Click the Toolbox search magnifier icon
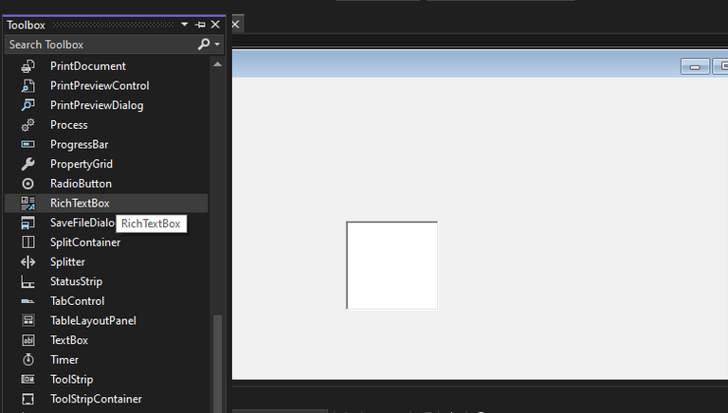This screenshot has height=413, width=728. [204, 45]
